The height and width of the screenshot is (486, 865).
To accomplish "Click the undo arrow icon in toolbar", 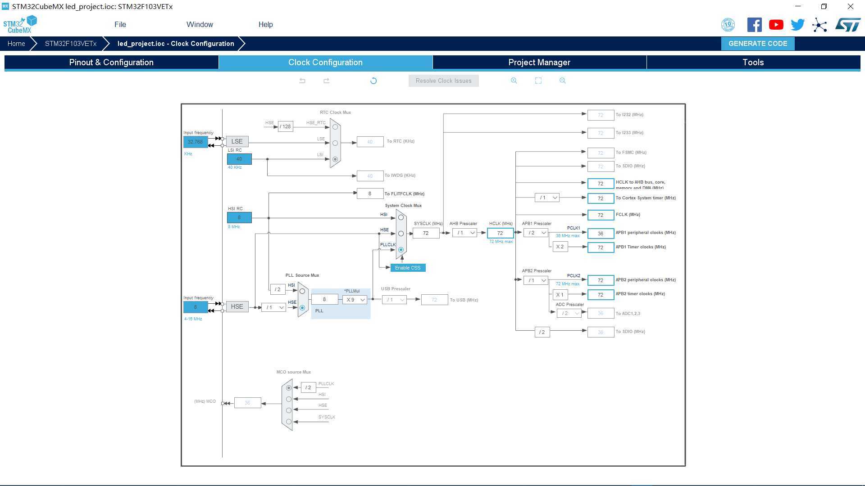I will click(302, 81).
